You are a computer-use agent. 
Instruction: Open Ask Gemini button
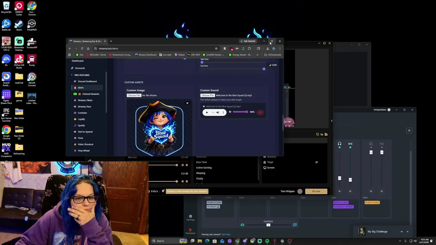[x=248, y=41]
